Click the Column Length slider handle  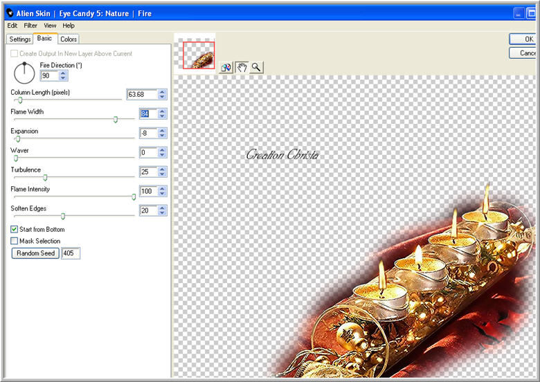pyautogui.click(x=20, y=100)
